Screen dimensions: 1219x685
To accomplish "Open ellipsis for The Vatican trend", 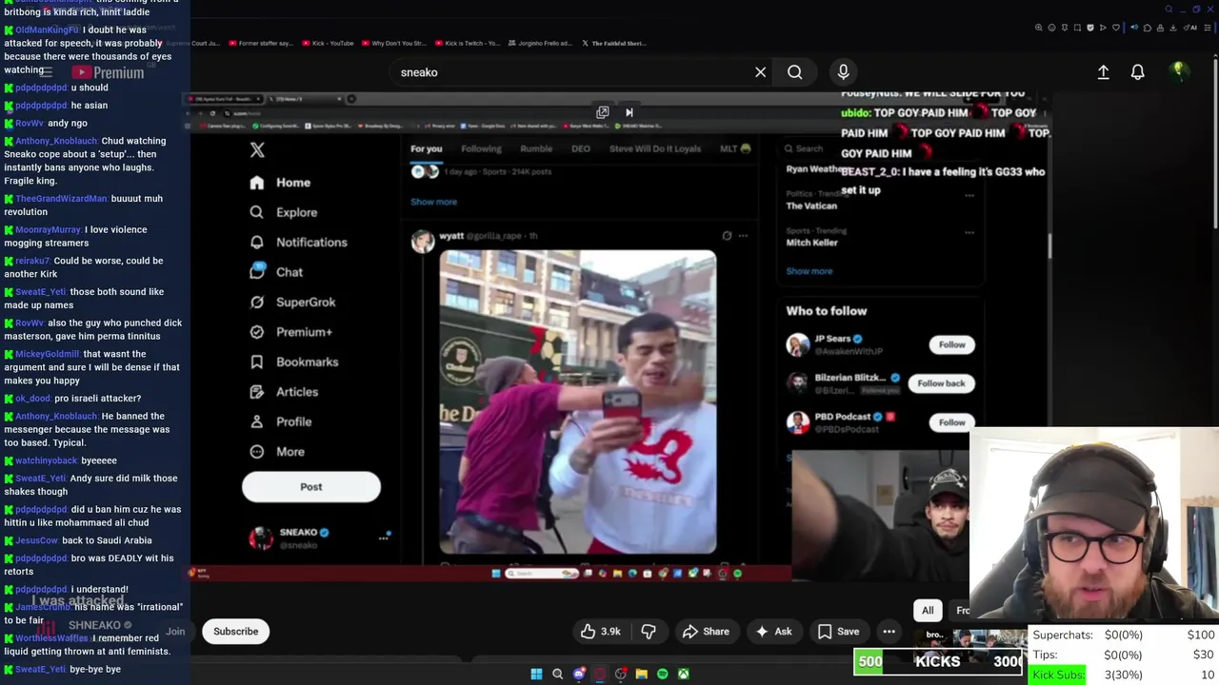I will [x=969, y=195].
